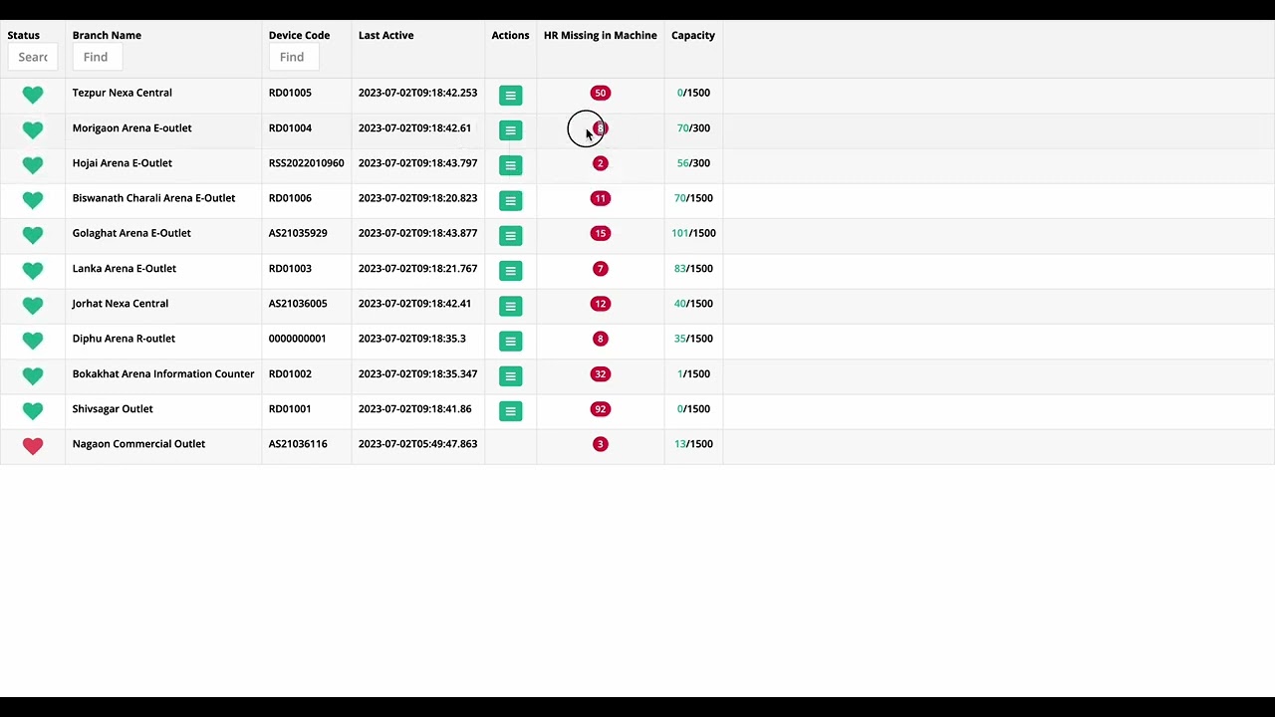Open actions menu for Tezpur Nexa Central
The height and width of the screenshot is (717, 1275).
(510, 96)
